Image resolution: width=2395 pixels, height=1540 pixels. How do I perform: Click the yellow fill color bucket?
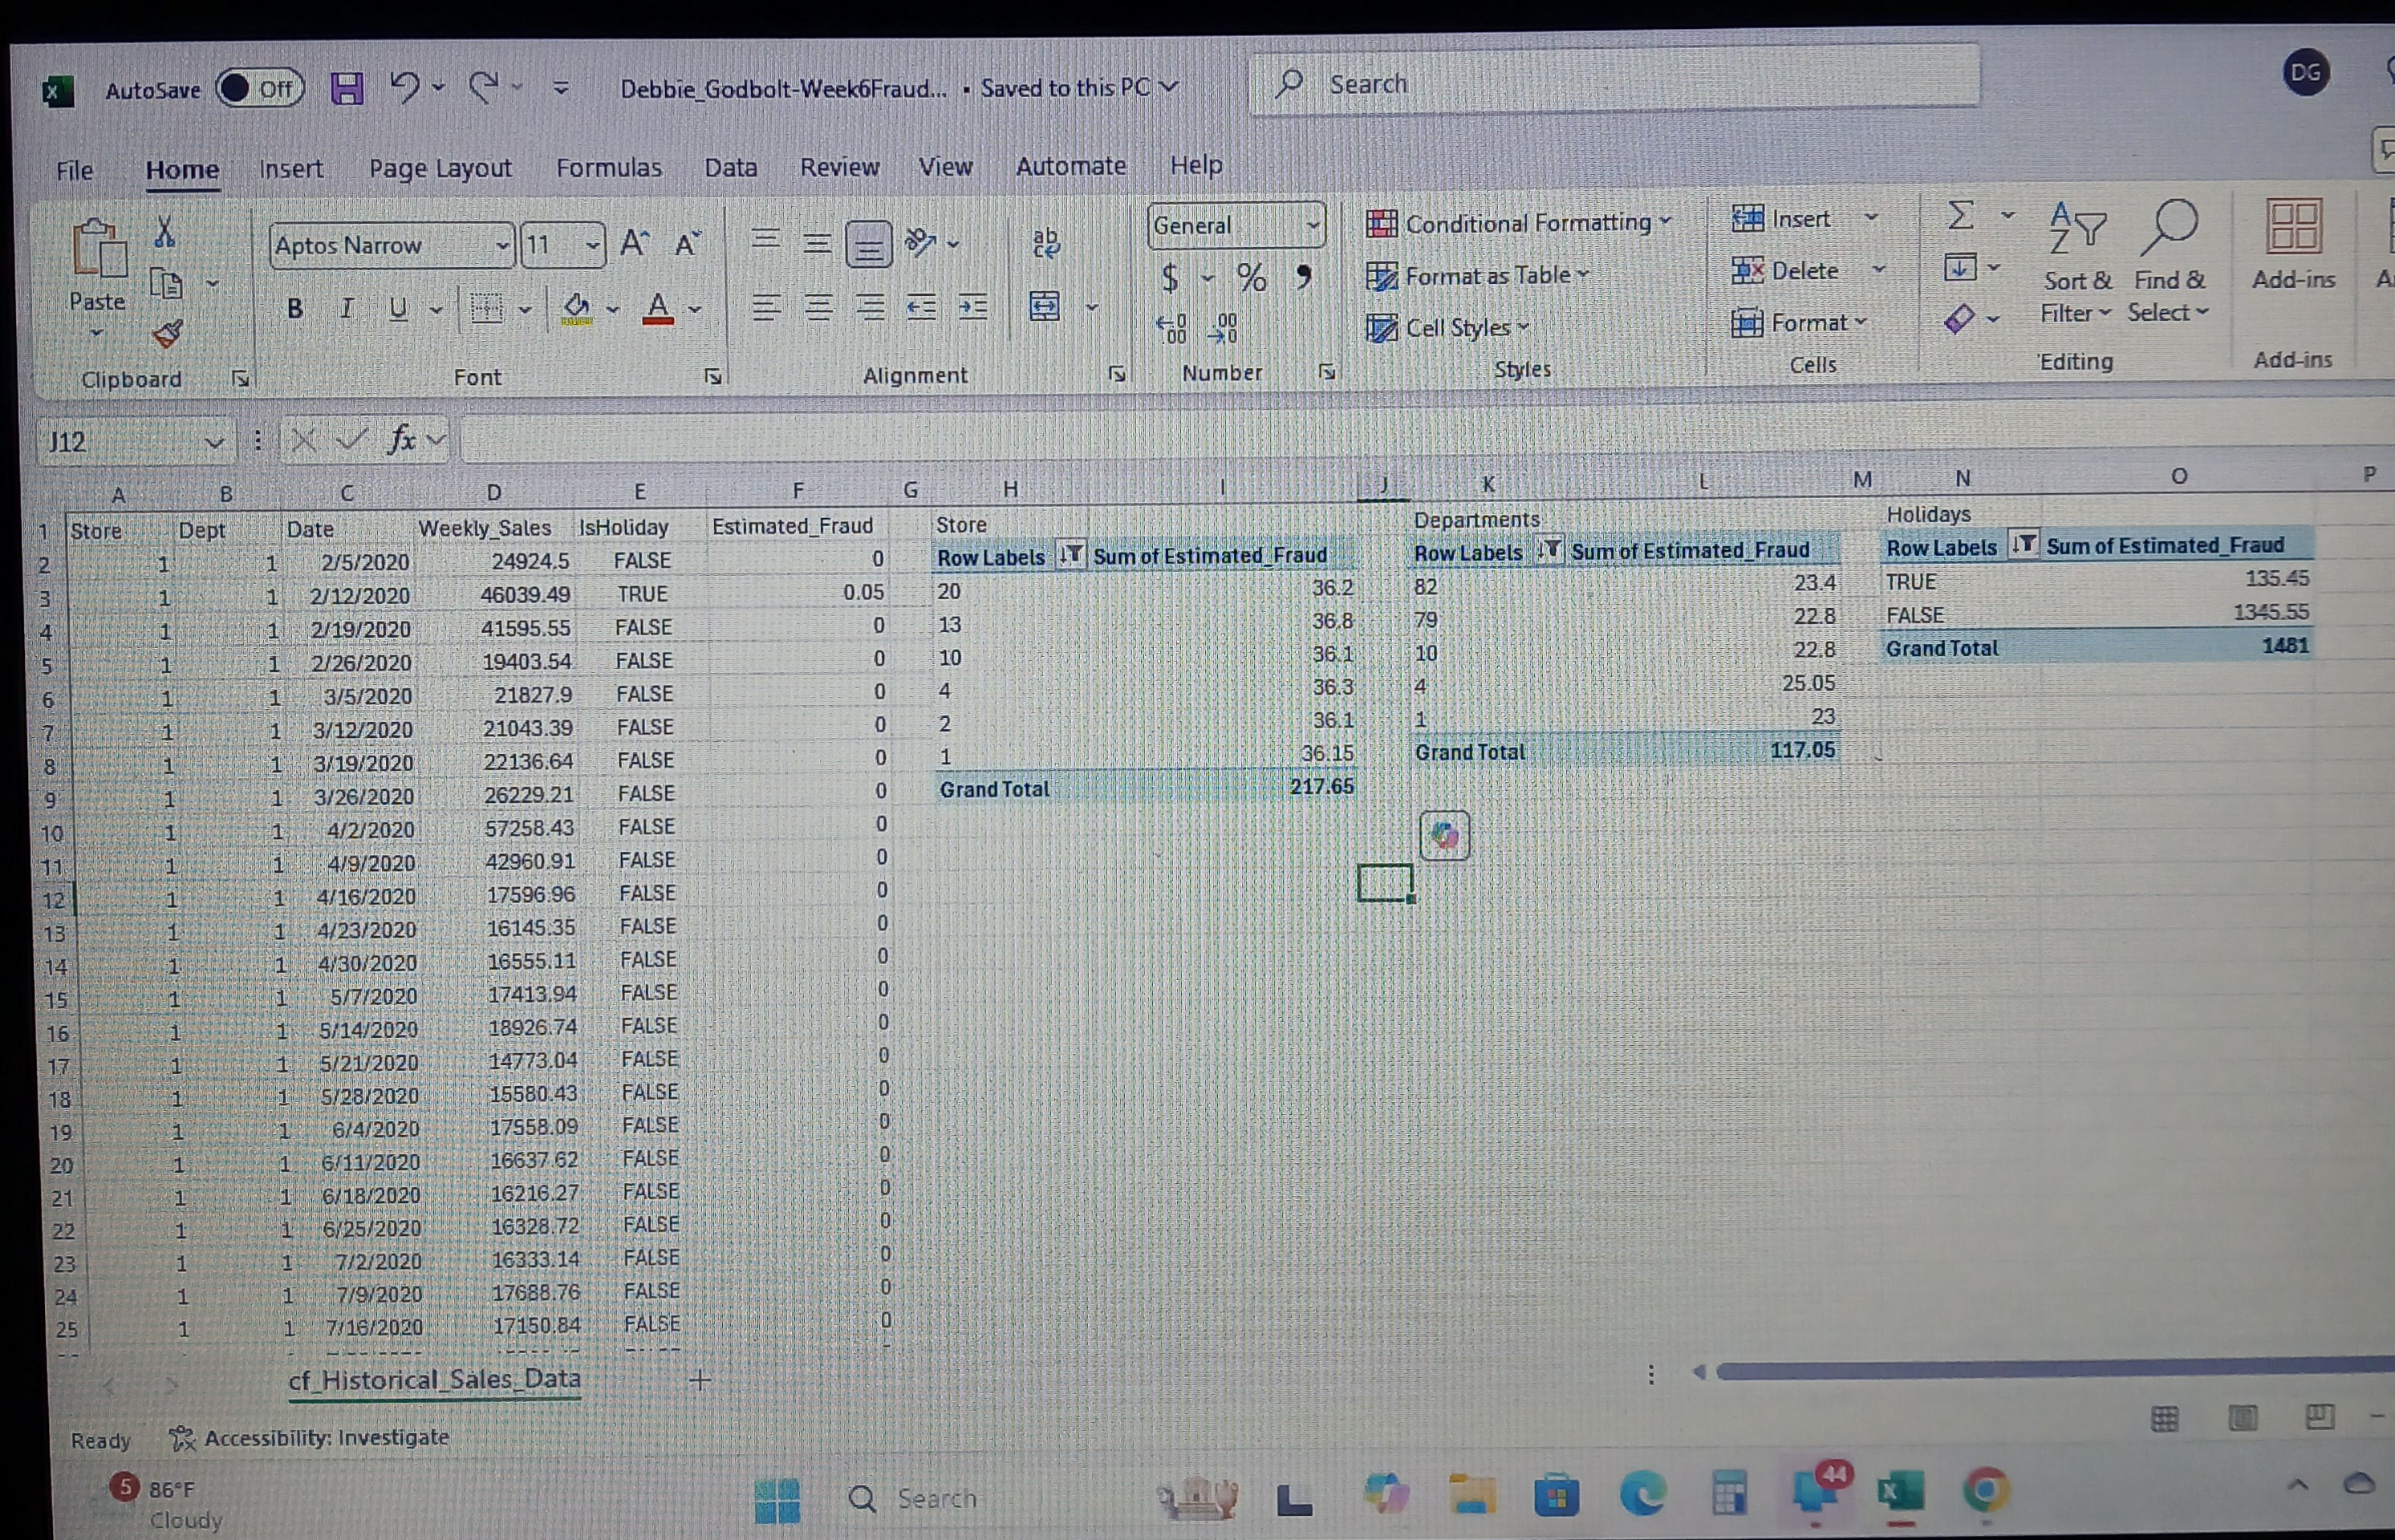[576, 307]
